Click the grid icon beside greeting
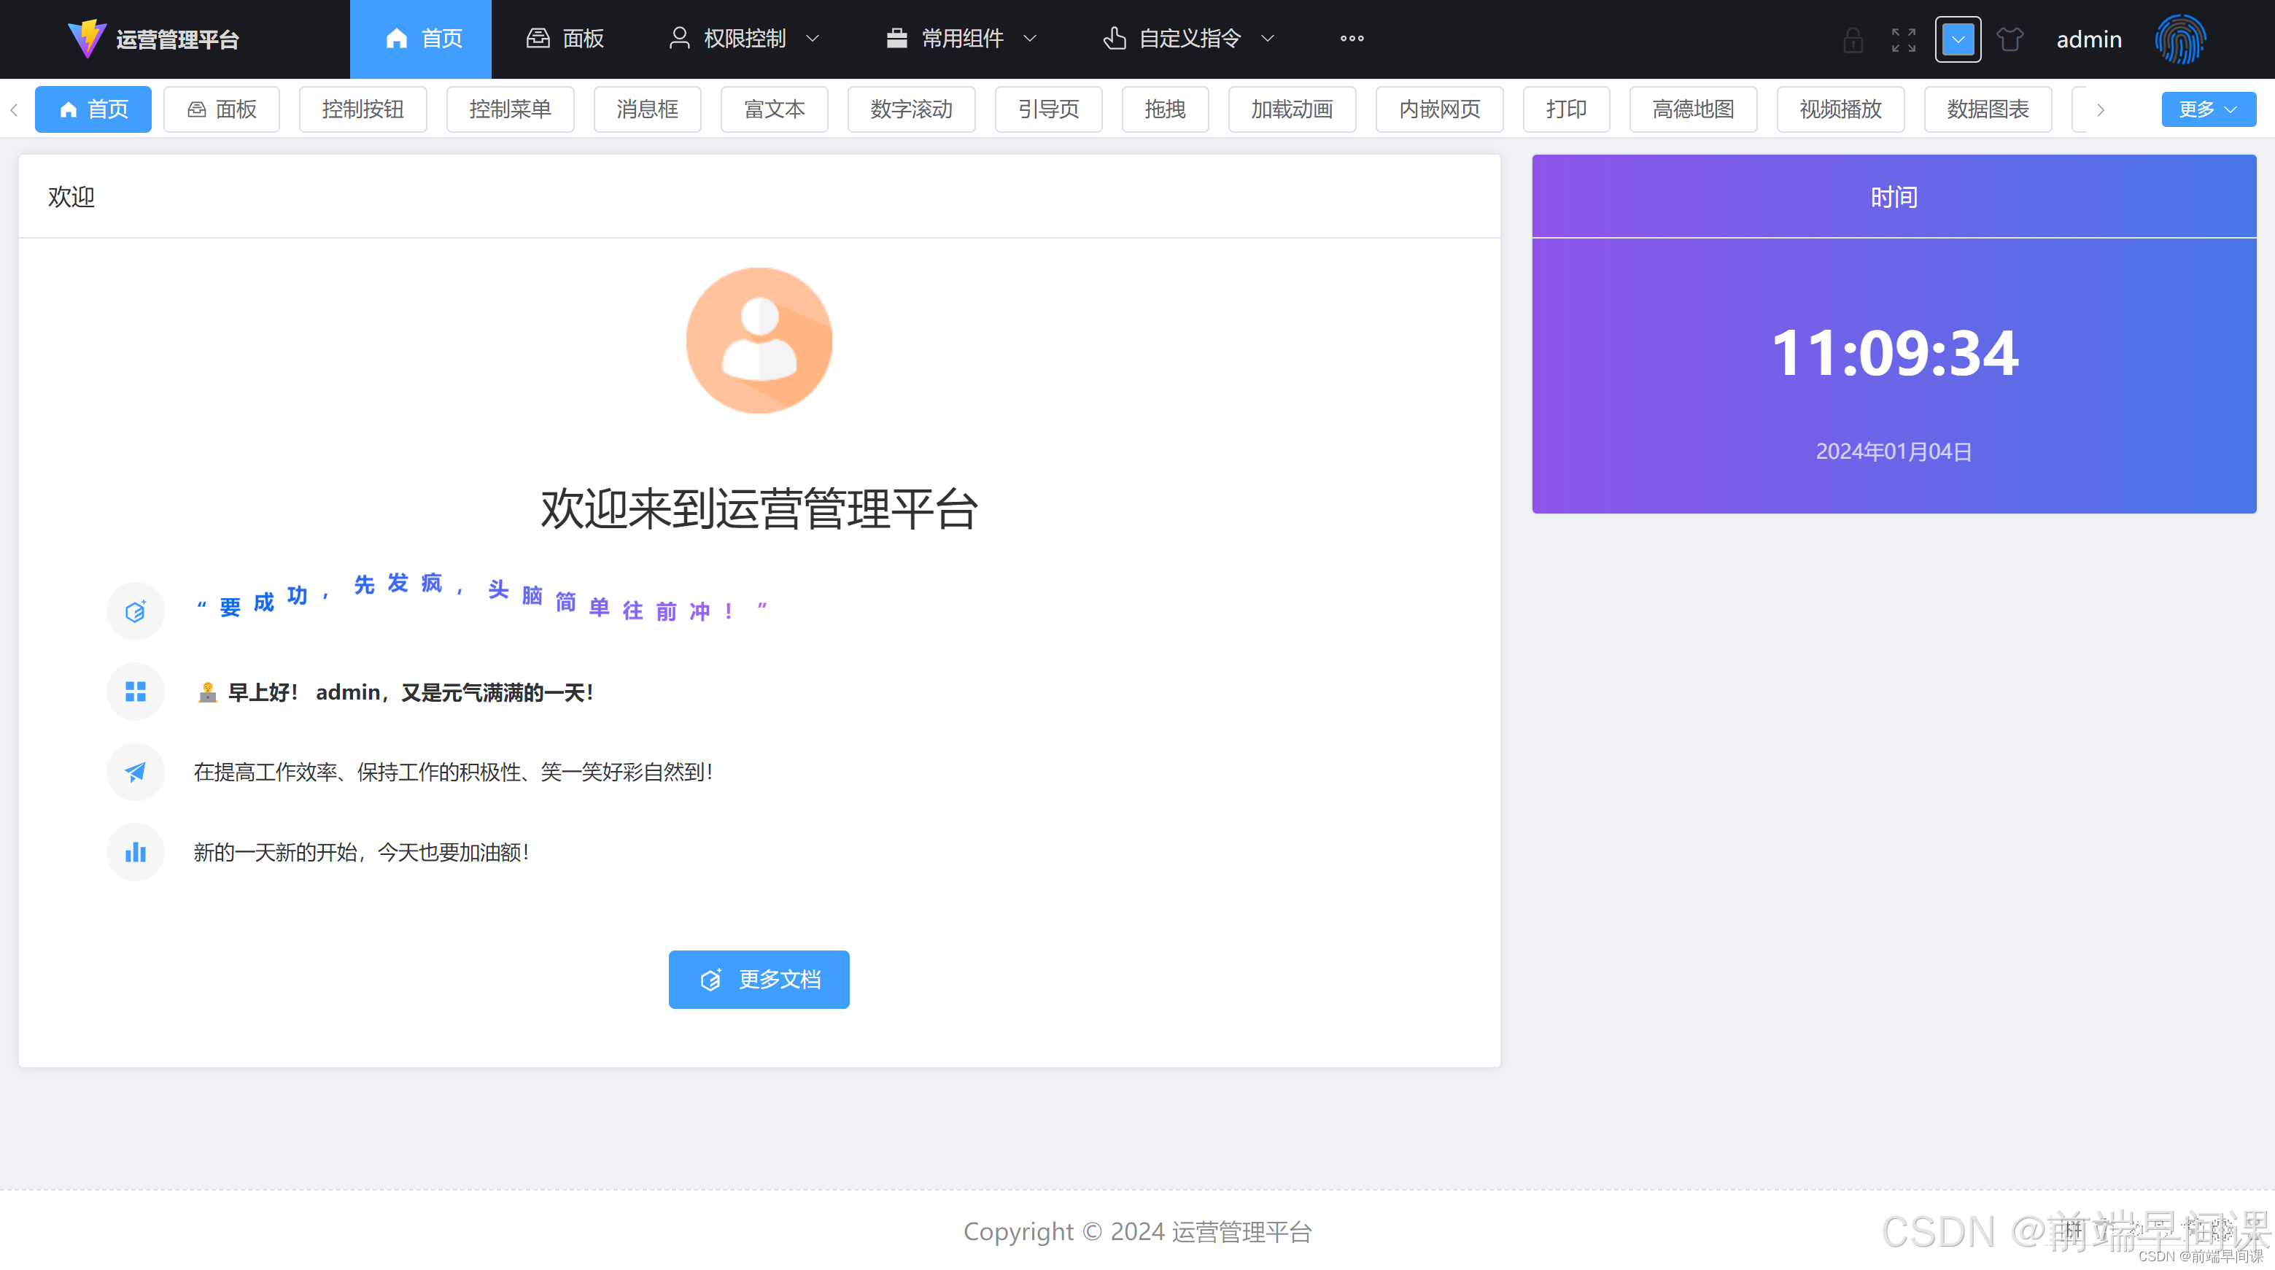 tap(135, 692)
